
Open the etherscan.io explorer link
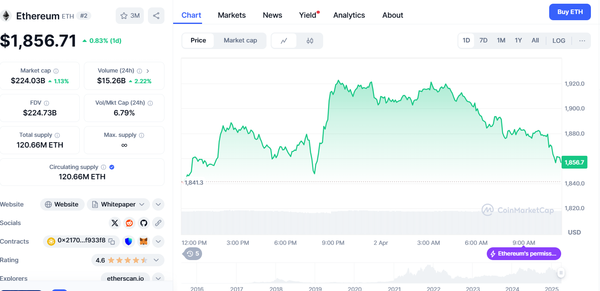(x=125, y=278)
